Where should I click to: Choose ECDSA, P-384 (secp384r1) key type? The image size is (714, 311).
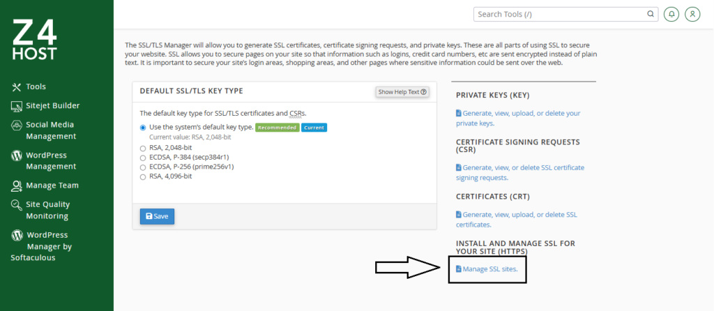(143, 158)
